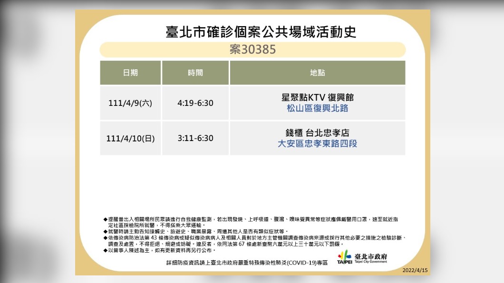The height and width of the screenshot is (283, 504).
Task: Click the address 松山區復興北路
Action: (318, 108)
